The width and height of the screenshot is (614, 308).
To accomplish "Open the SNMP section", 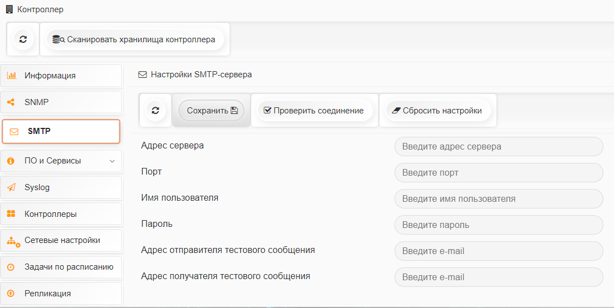I will click(61, 102).
